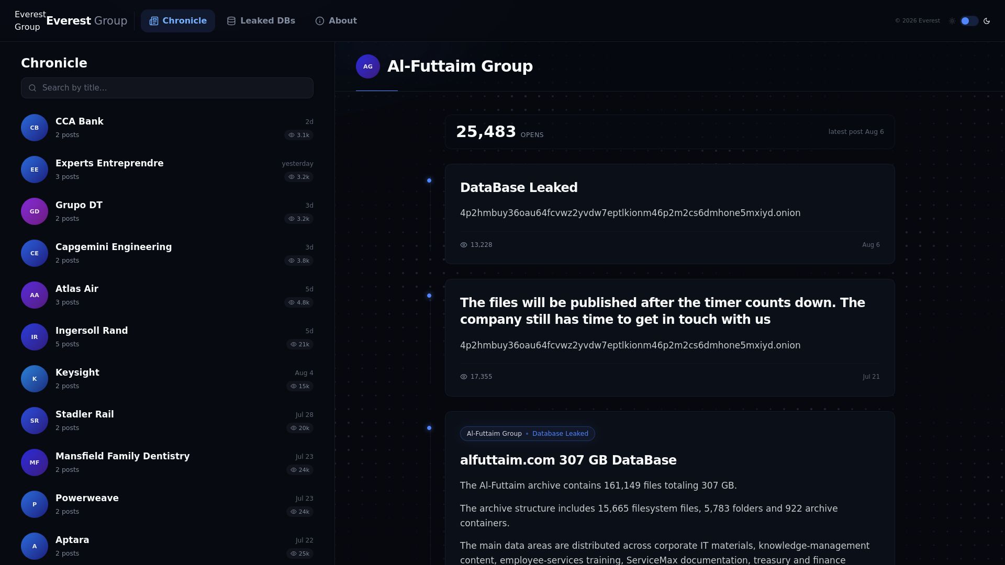Click the CE avatar for Capgemini Engineering

(35, 253)
